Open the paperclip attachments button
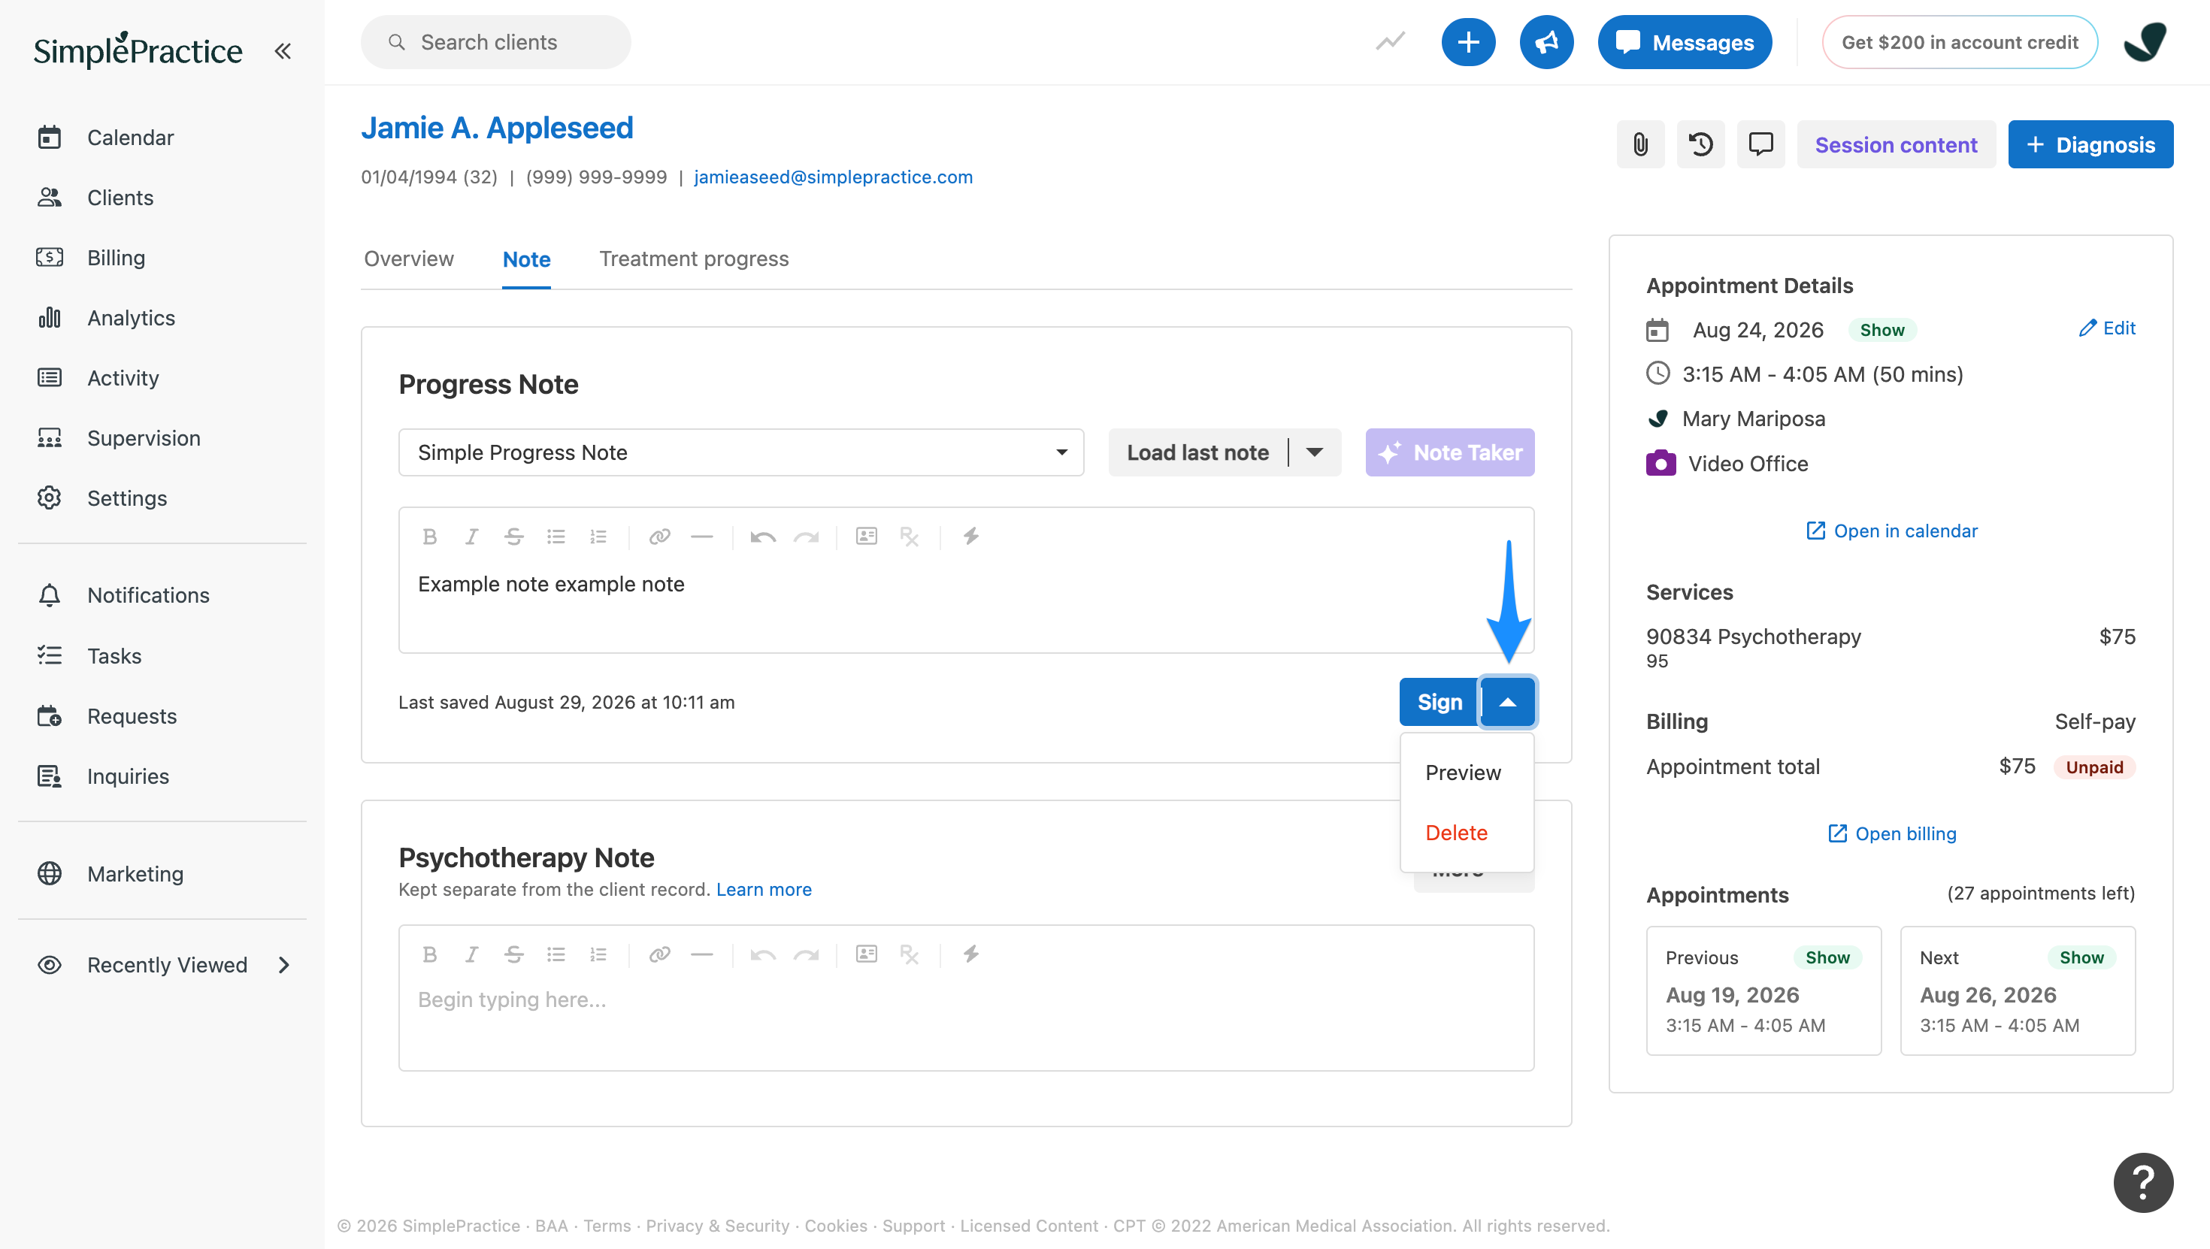The width and height of the screenshot is (2210, 1249). [1640, 144]
